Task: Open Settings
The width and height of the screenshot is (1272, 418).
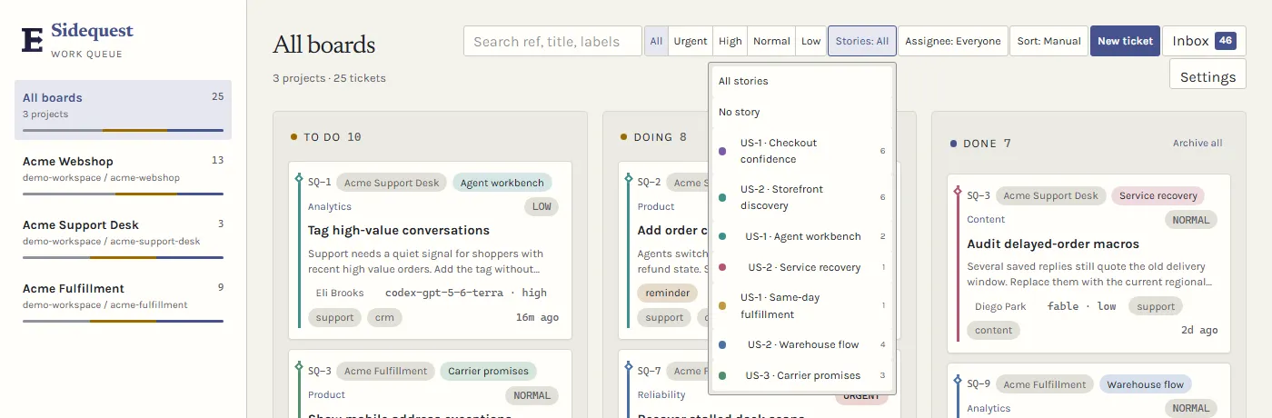Action: pyautogui.click(x=1207, y=74)
